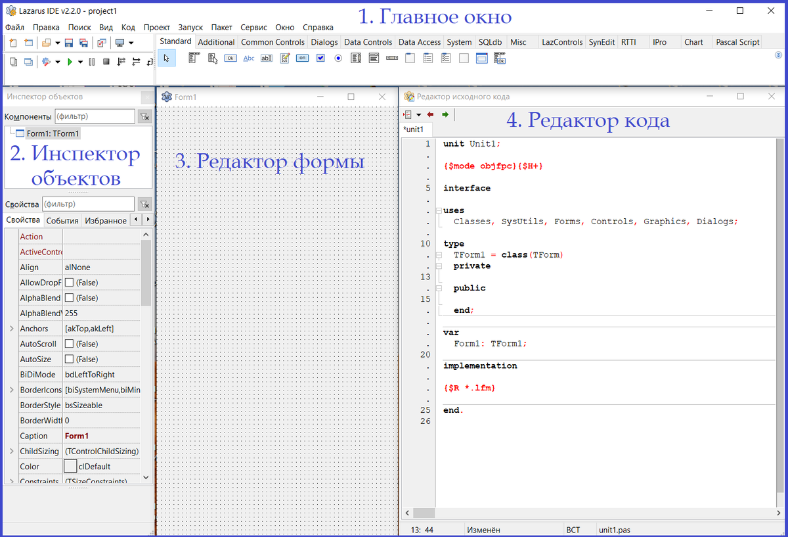Click the Step Over icon
Screen dimensions: 788x537
tap(136, 62)
